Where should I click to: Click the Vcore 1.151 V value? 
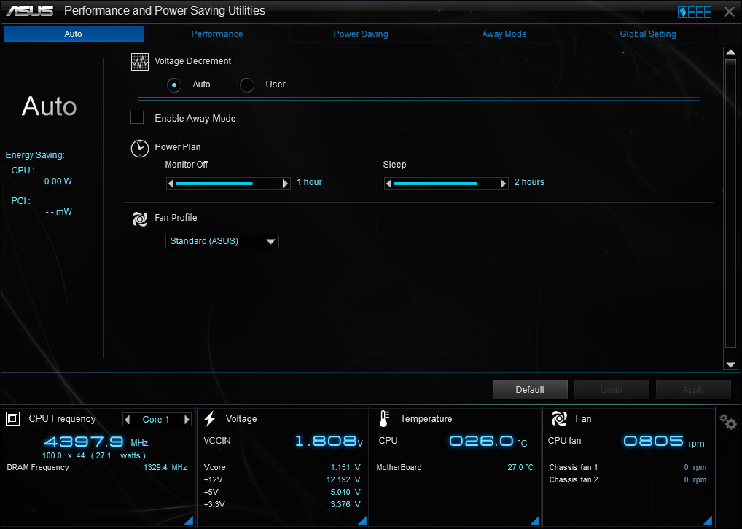pyautogui.click(x=345, y=468)
